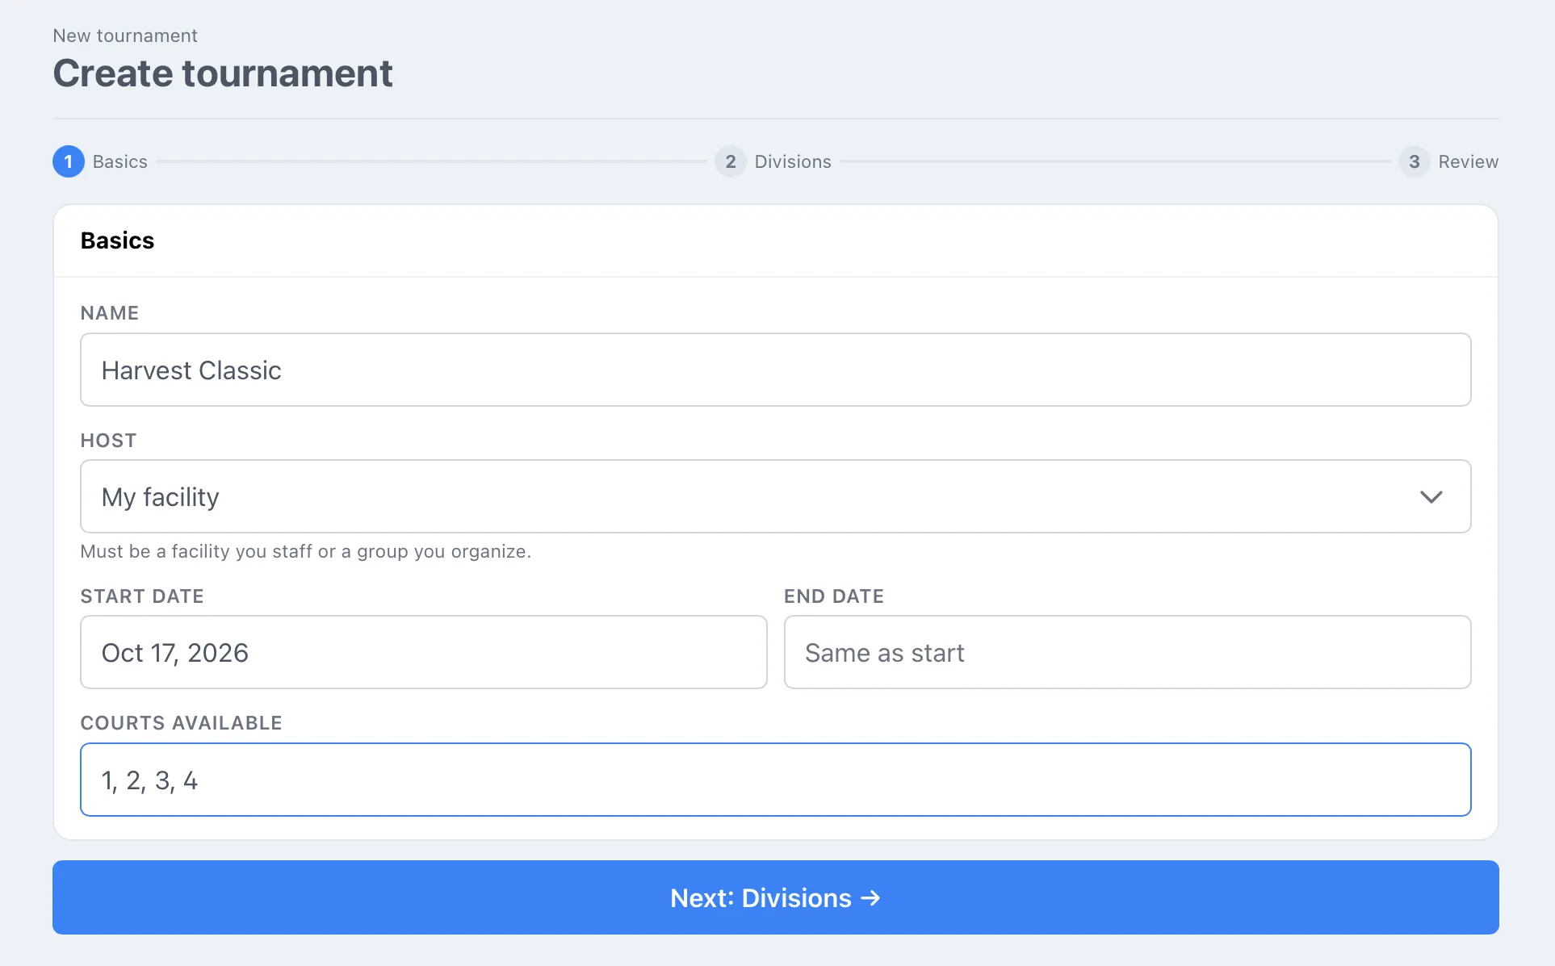
Task: Go to the Divisions step label
Action: tap(793, 161)
